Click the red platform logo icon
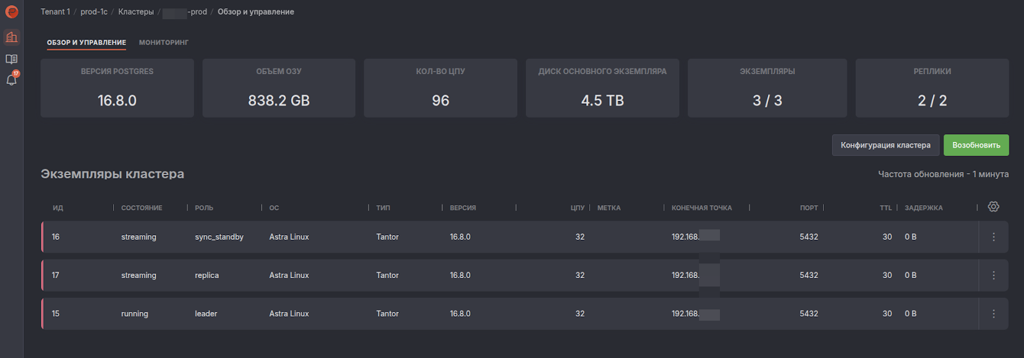The height and width of the screenshot is (358, 1024). (12, 12)
